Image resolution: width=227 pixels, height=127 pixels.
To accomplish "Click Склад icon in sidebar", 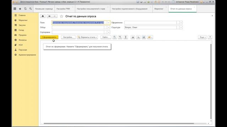I will pos(16,30).
